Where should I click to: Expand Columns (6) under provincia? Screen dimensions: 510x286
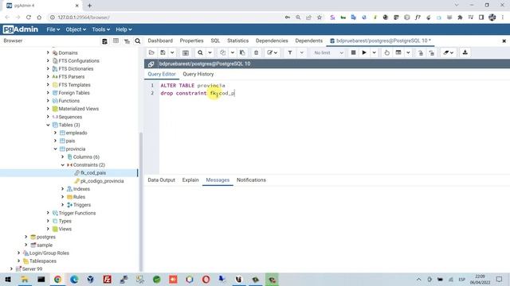point(63,157)
